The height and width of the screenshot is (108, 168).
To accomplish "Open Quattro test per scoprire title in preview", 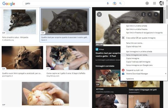I will [x=108, y=54].
